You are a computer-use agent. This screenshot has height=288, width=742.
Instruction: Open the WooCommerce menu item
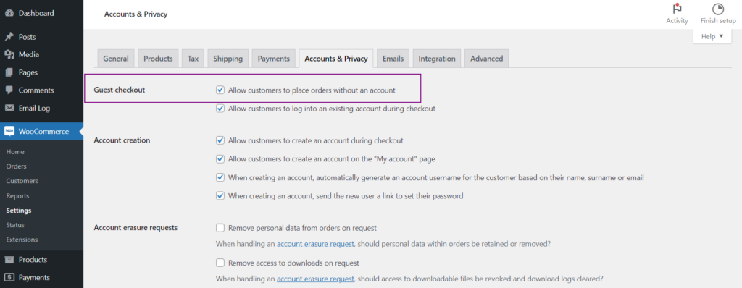pyautogui.click(x=41, y=132)
